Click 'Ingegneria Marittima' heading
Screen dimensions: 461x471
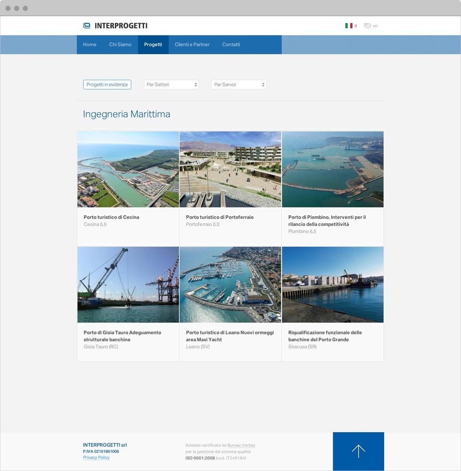coord(127,114)
